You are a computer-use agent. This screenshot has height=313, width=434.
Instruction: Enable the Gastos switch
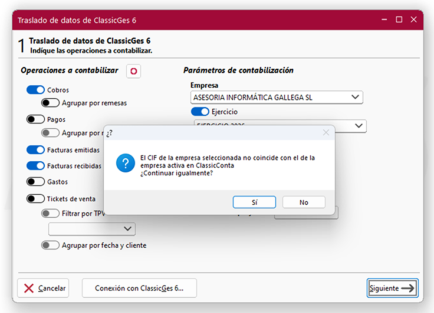coord(36,182)
